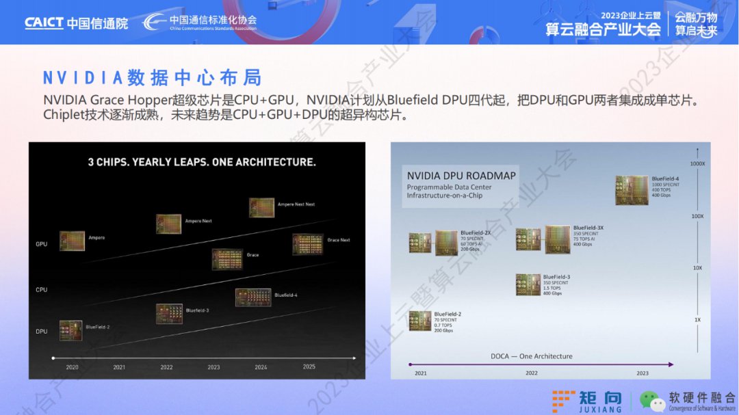Click '3 CHIPS. YEARLY LEAPS. ONE ARCHITECTURE.' heading
The image size is (739, 415).
[202, 162]
